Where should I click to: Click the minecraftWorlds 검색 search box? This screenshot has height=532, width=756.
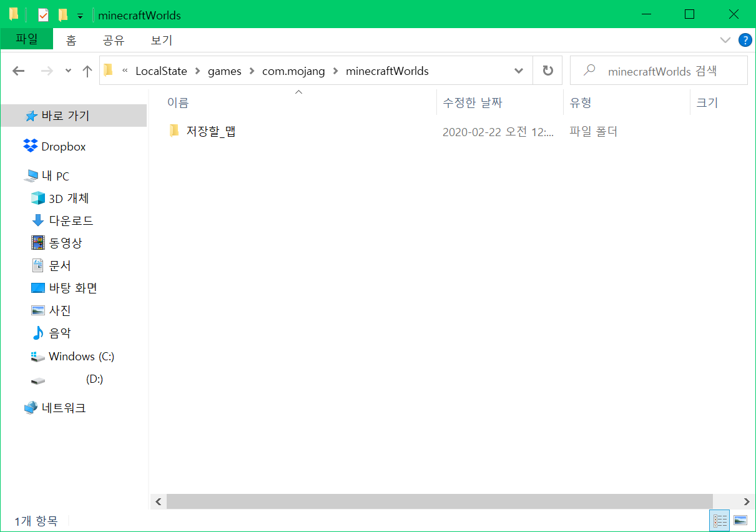click(659, 71)
